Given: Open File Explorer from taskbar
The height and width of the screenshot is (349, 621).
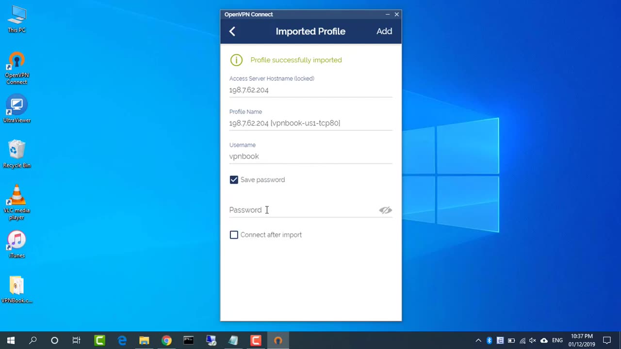Looking at the screenshot, I should click(144, 340).
